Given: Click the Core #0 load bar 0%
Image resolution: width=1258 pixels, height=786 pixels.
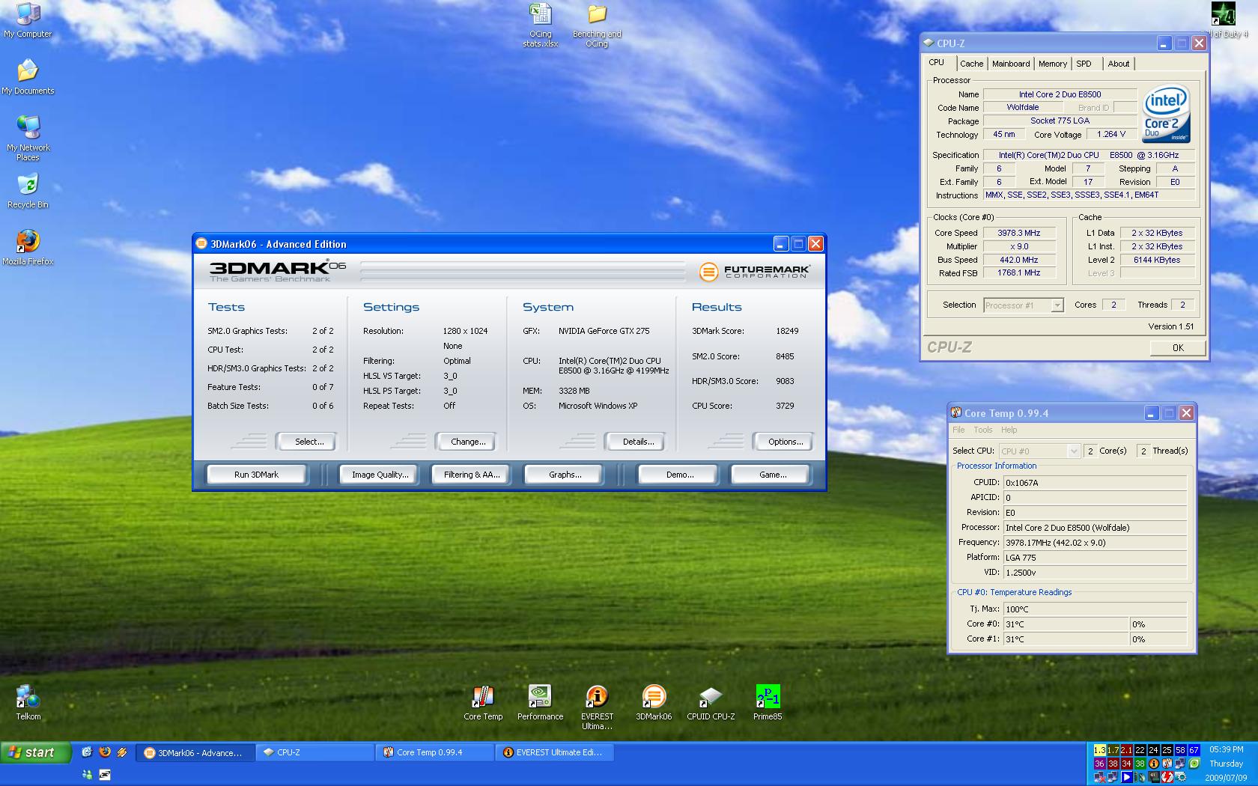Looking at the screenshot, I should 1158,624.
